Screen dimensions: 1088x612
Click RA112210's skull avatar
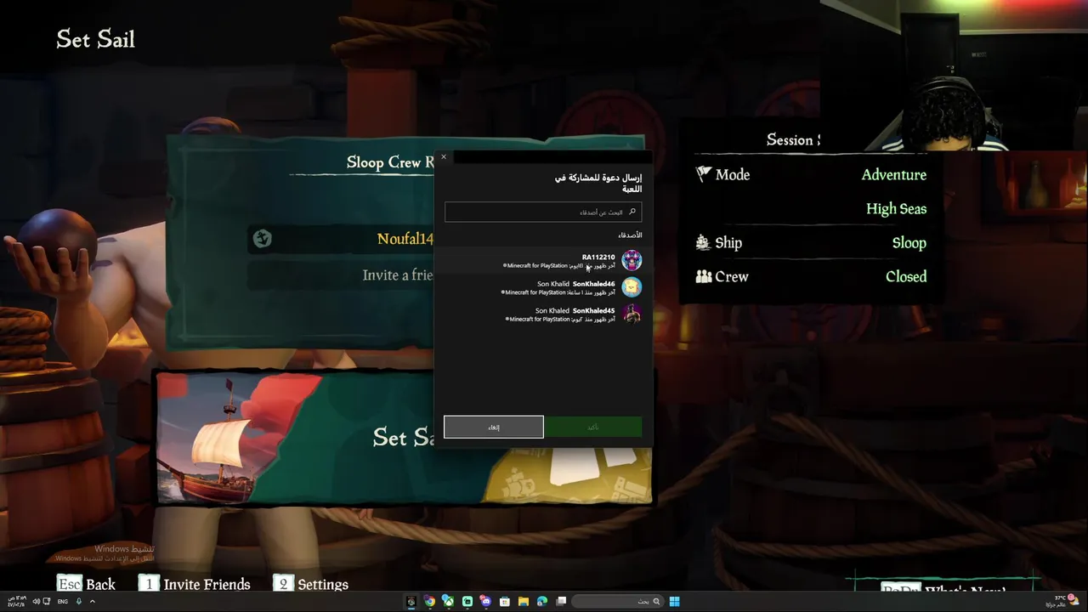pyautogui.click(x=632, y=260)
